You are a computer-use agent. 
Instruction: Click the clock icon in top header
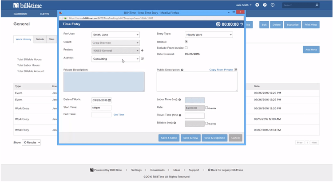(273, 5)
